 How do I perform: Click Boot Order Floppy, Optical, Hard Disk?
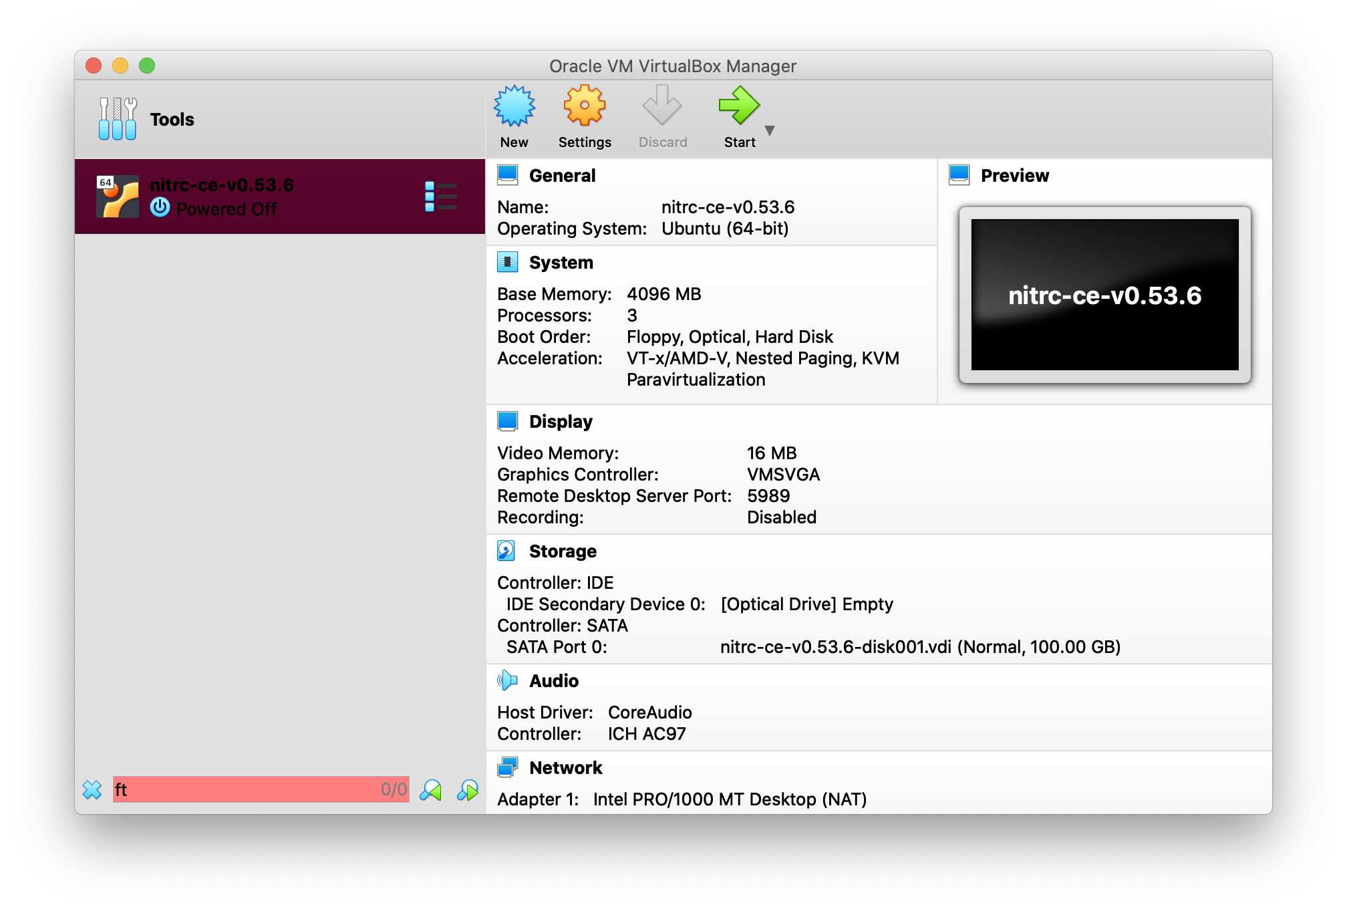[730, 337]
